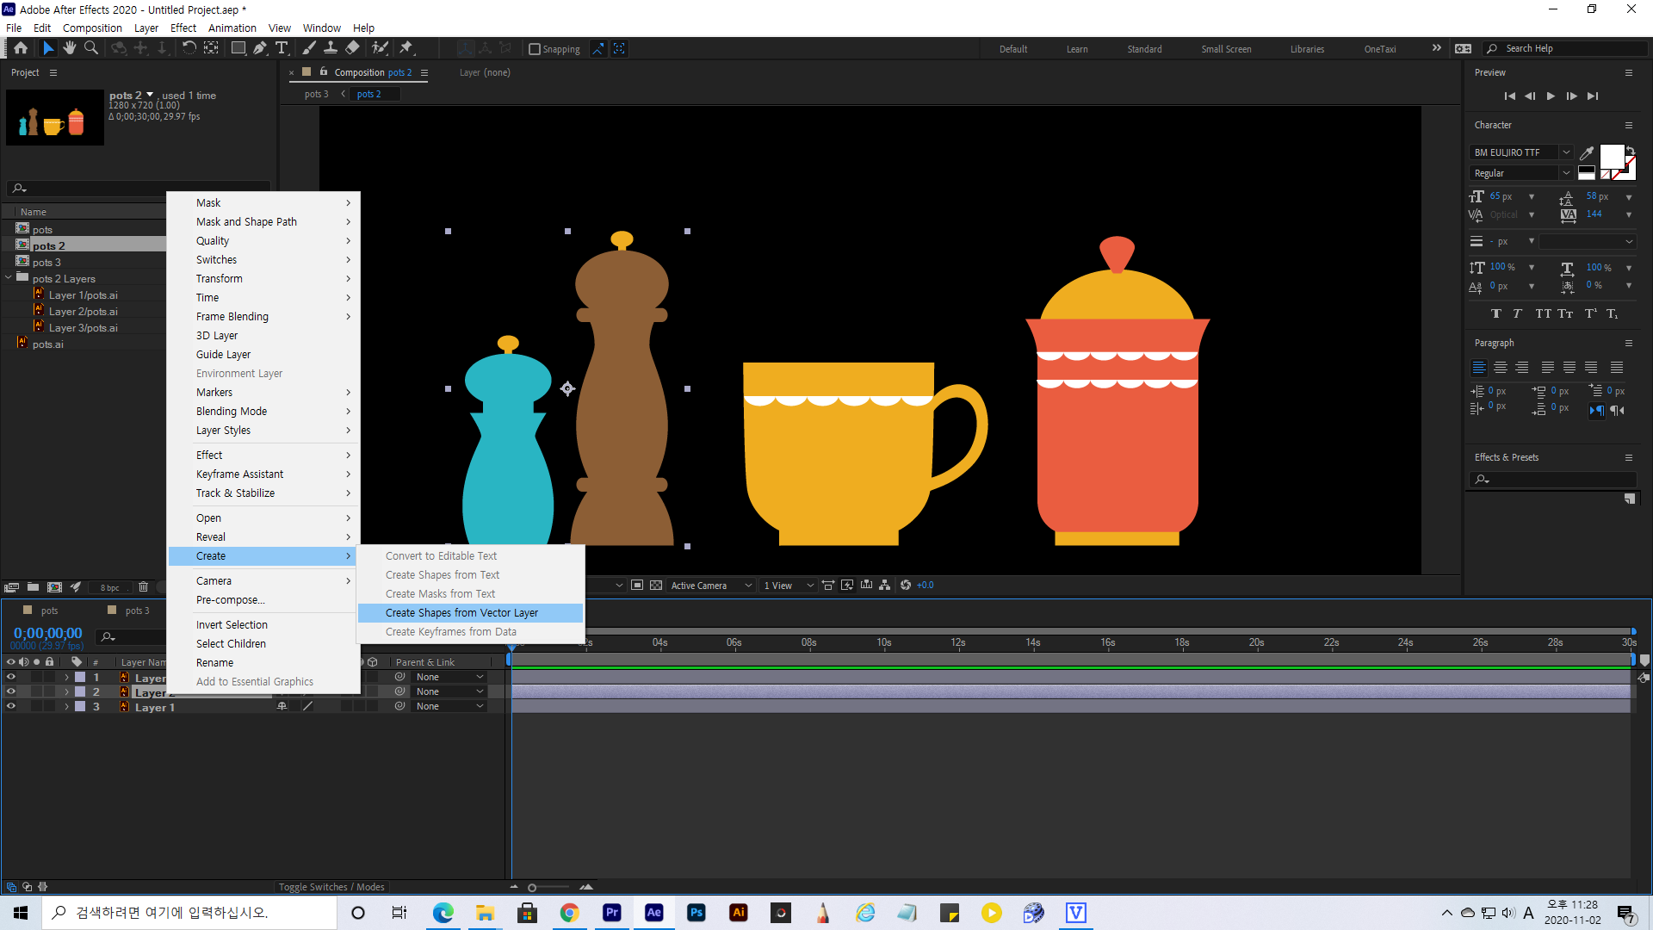1653x930 pixels.
Task: Select the Rectangle shape tool
Action: click(238, 48)
